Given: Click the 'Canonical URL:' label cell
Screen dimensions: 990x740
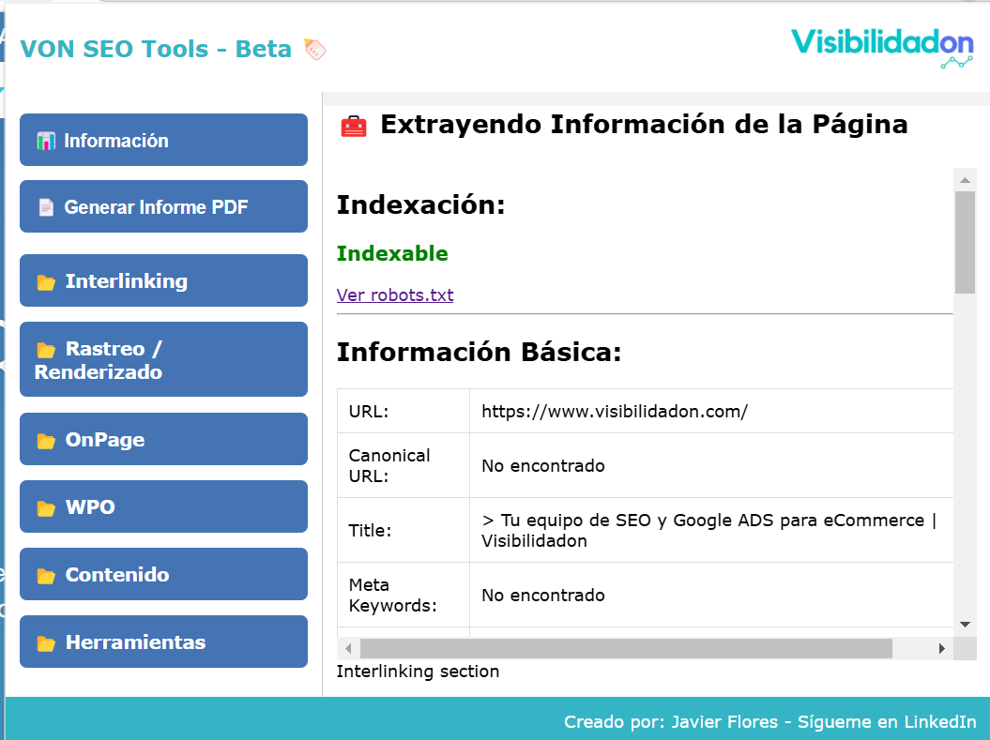Looking at the screenshot, I should point(404,465).
